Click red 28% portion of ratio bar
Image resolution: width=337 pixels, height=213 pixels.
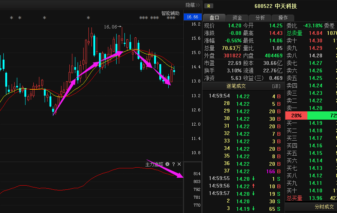pos(296,115)
